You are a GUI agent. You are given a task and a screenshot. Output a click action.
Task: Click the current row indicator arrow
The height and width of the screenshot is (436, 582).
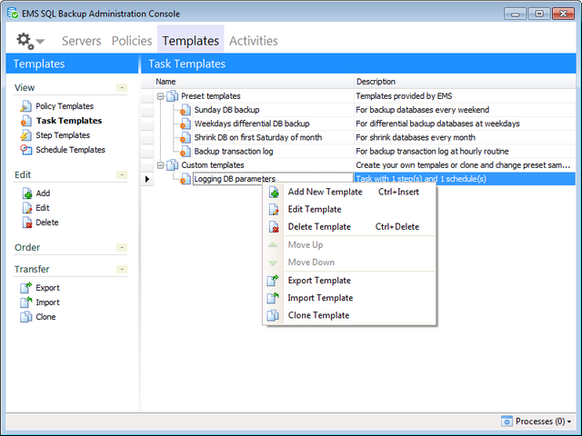click(147, 179)
